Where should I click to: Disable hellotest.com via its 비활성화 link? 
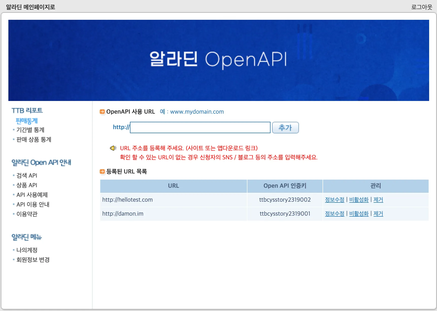point(359,200)
